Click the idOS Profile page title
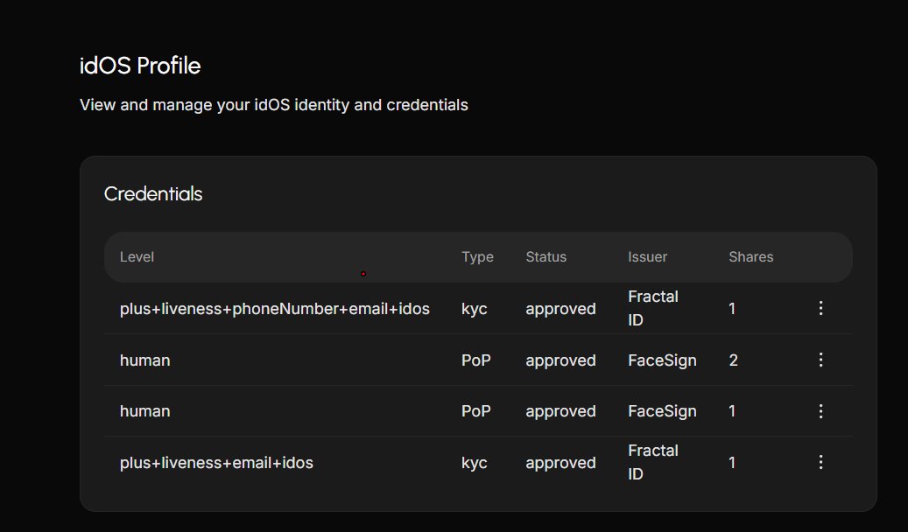Screen dimensions: 908x532 pyautogui.click(x=140, y=66)
